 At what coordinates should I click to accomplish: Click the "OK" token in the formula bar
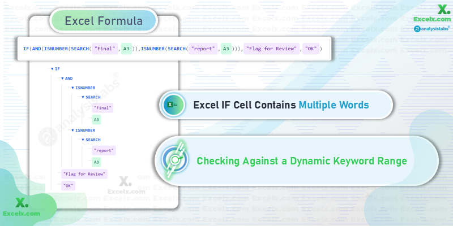click(311, 49)
